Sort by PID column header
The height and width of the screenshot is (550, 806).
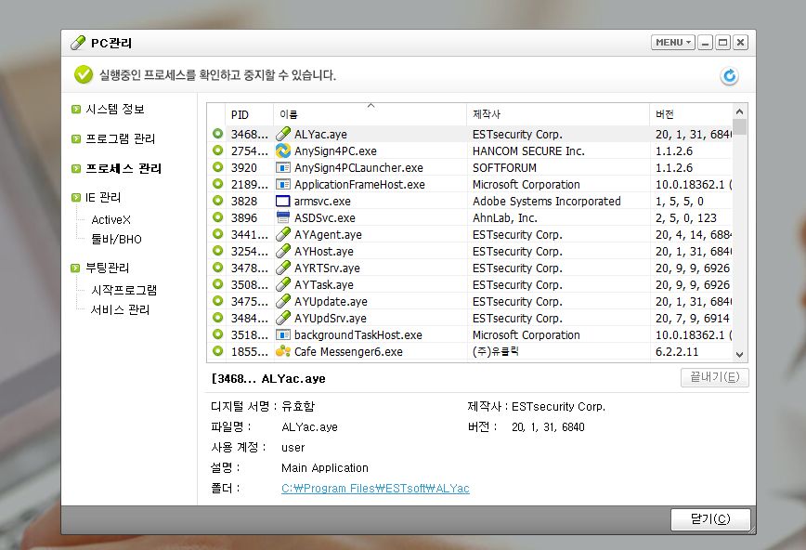pyautogui.click(x=249, y=114)
